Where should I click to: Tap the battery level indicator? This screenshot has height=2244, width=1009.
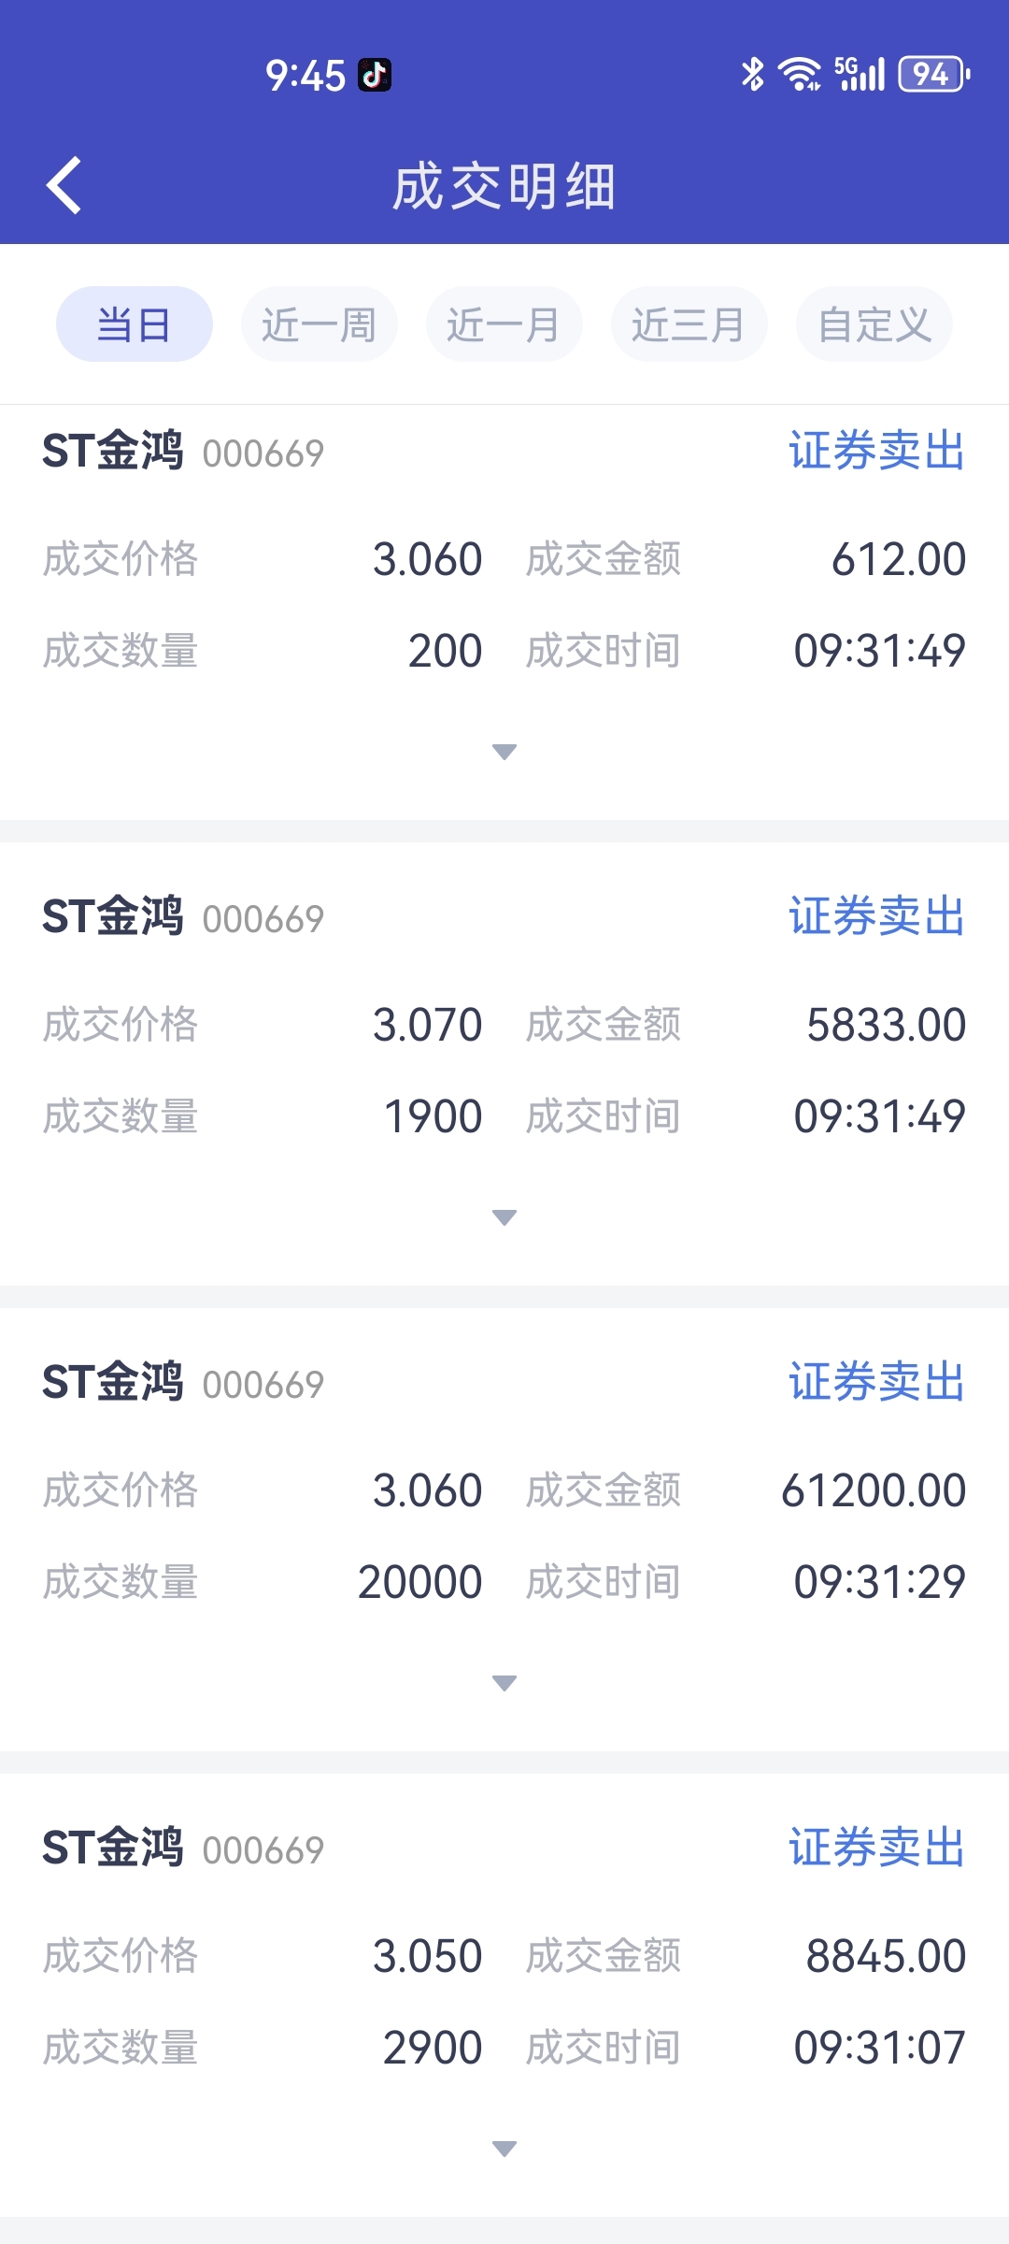click(x=933, y=74)
